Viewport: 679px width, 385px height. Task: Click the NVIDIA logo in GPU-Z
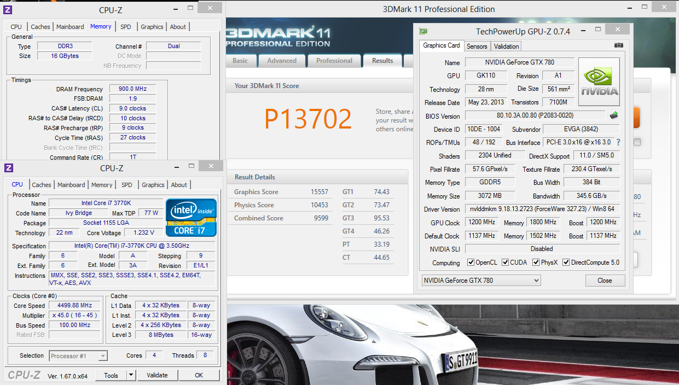599,82
